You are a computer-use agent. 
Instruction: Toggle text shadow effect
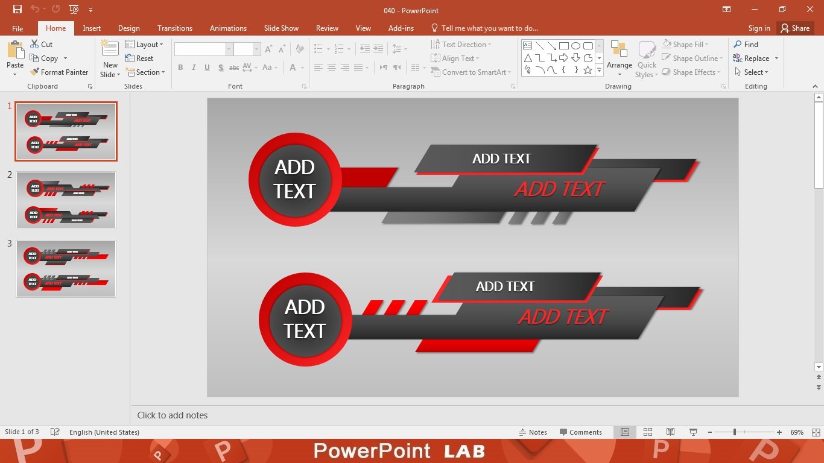click(221, 68)
